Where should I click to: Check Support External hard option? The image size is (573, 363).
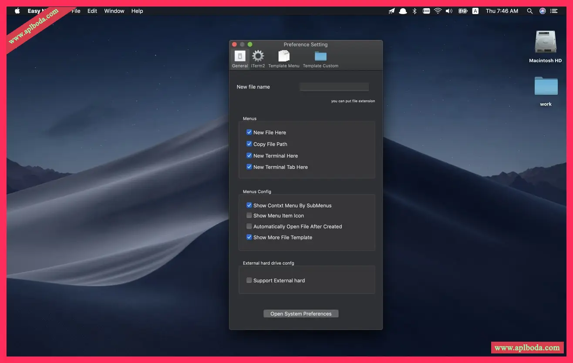click(249, 281)
